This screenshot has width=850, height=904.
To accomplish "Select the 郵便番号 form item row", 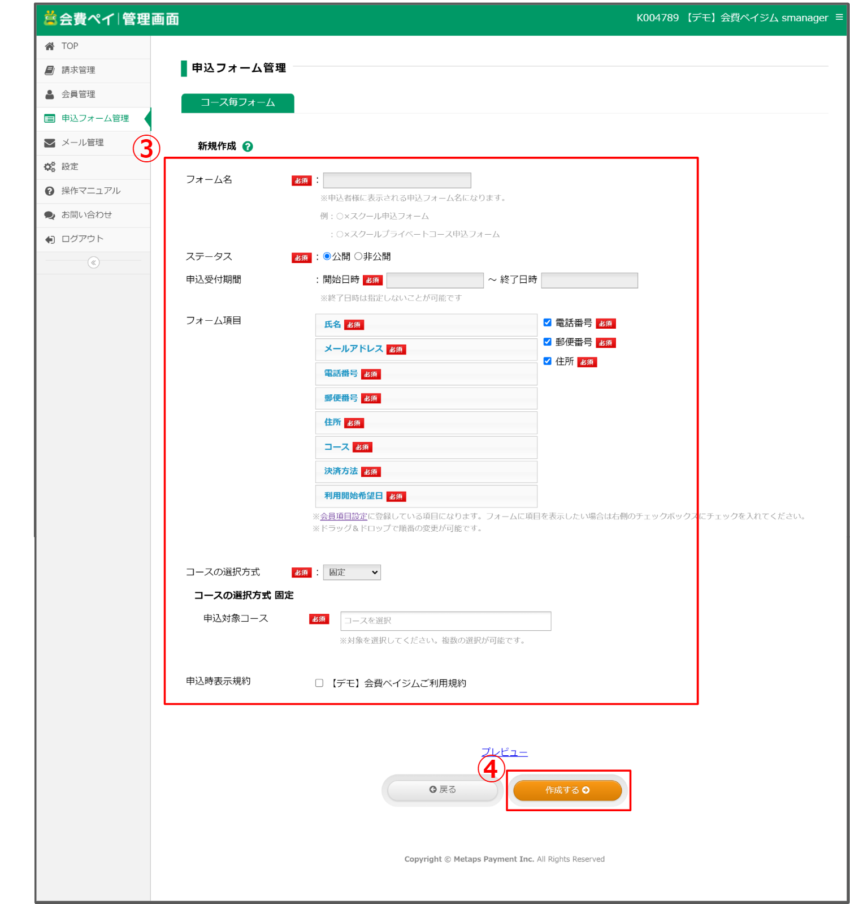I will [x=426, y=398].
